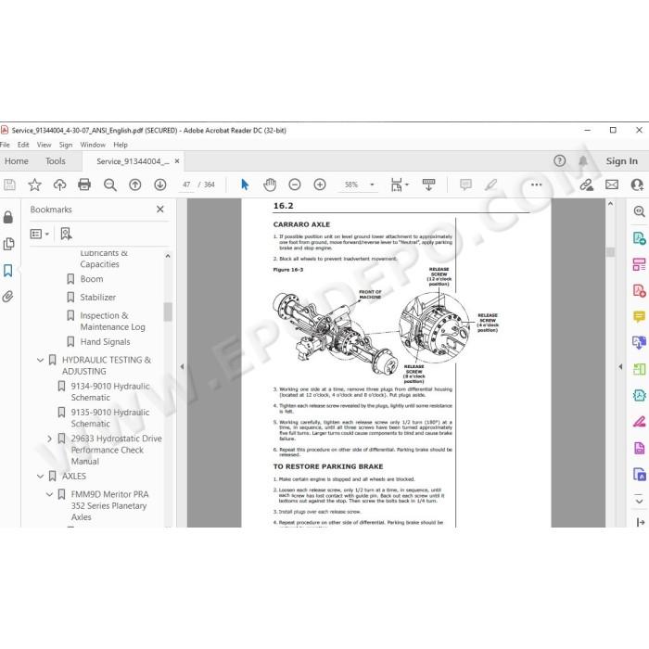Open the Help question mark icon
649x649 pixels.
pyautogui.click(x=560, y=160)
